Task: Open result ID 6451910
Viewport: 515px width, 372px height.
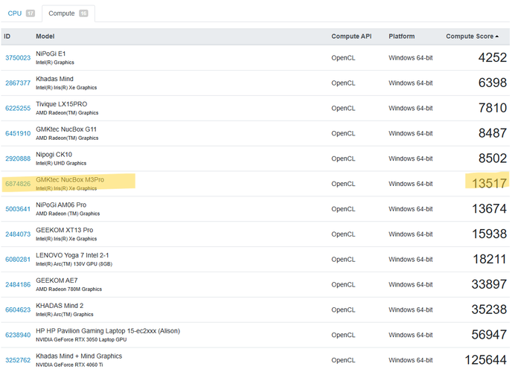Action: click(x=18, y=134)
